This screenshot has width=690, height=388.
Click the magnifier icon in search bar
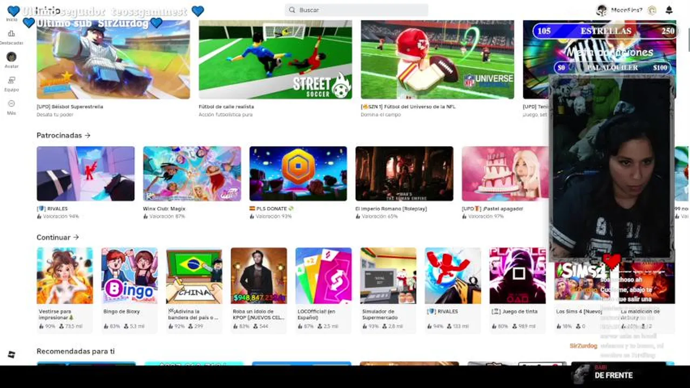(x=292, y=10)
